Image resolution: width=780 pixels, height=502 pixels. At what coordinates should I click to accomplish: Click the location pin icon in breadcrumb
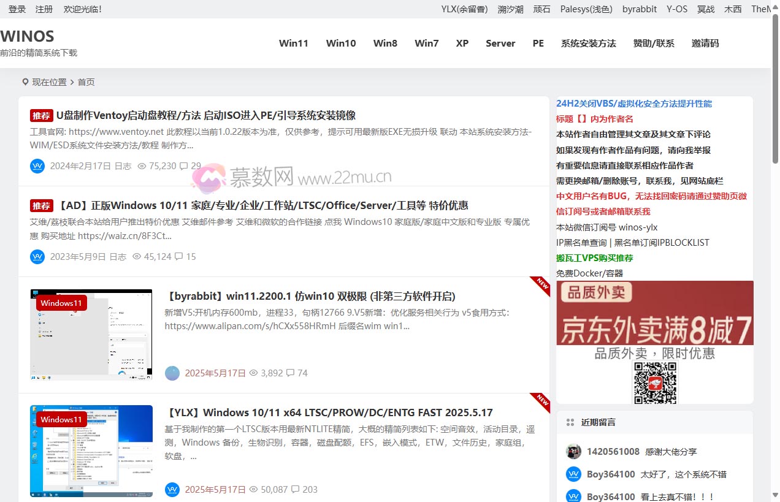pos(25,82)
